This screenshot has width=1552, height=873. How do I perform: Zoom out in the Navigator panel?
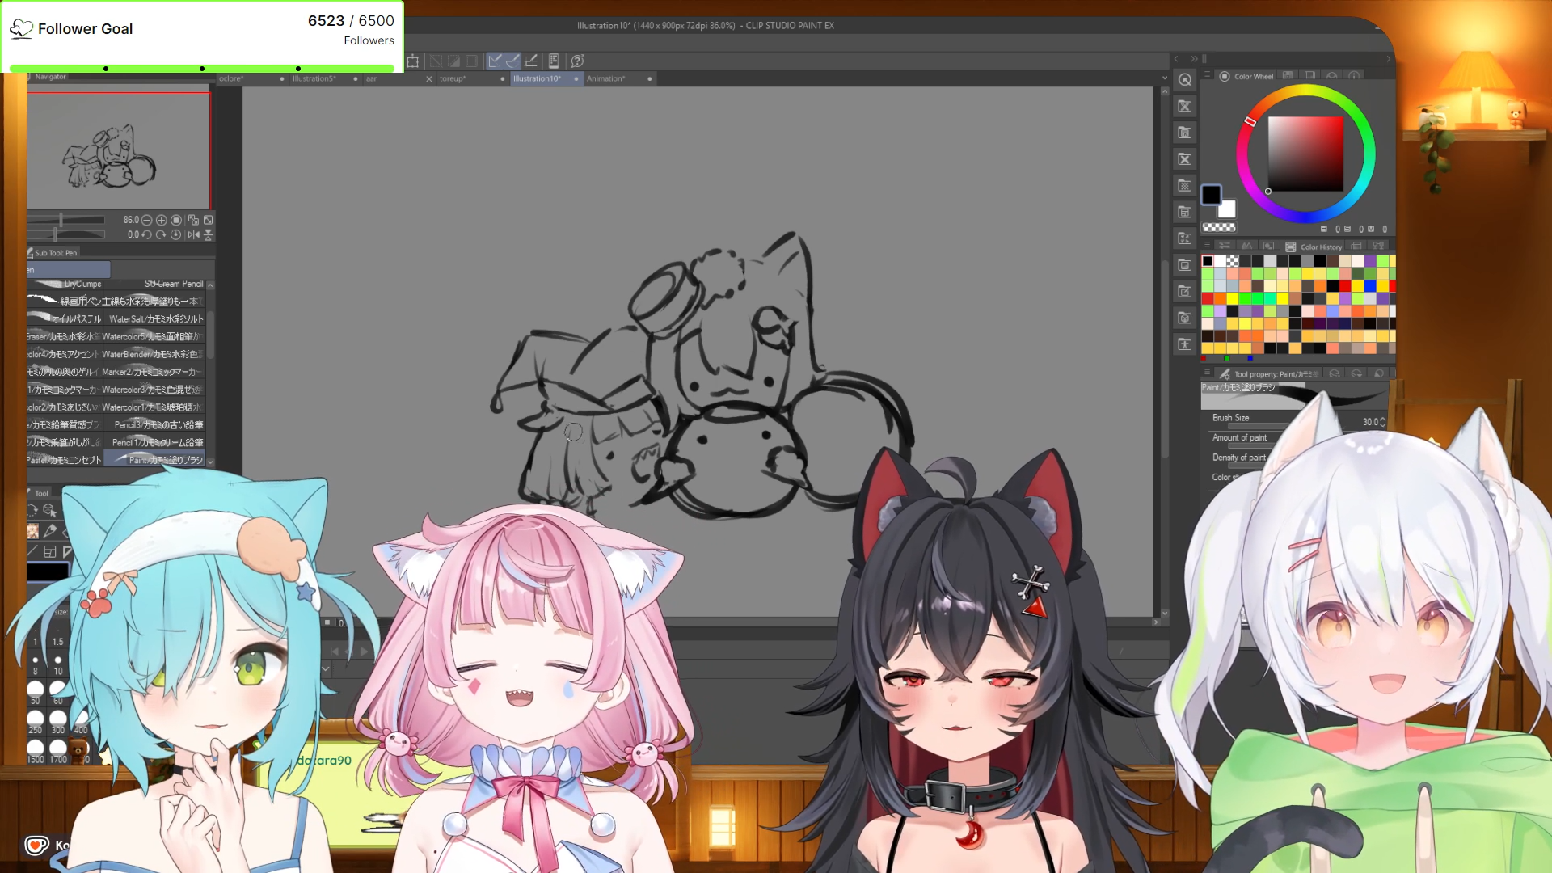tap(147, 220)
